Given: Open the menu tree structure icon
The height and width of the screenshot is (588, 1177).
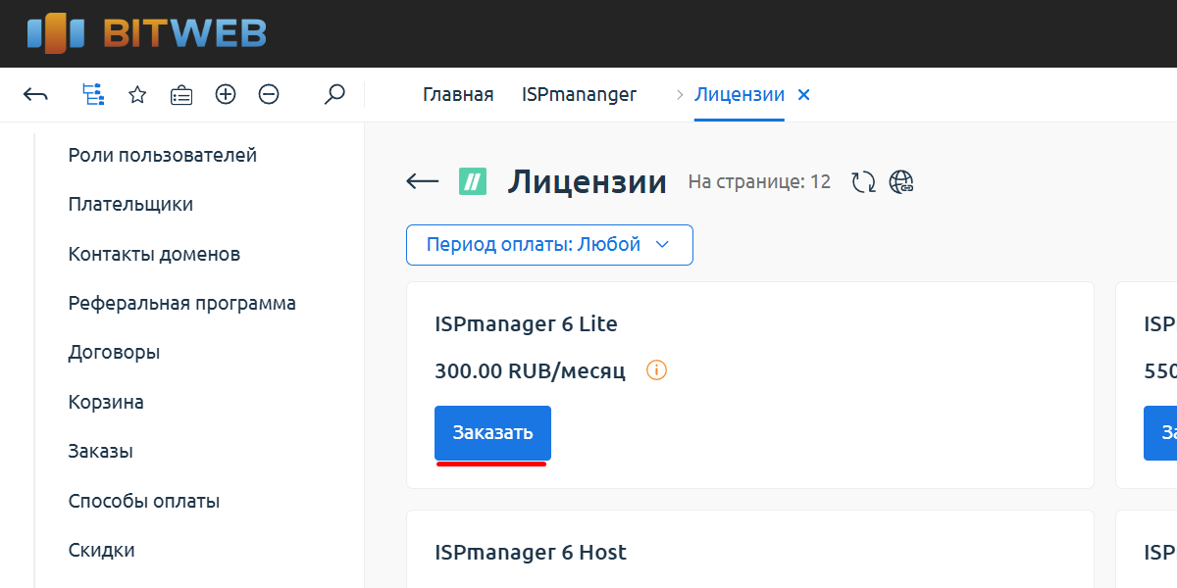Looking at the screenshot, I should pos(93,95).
